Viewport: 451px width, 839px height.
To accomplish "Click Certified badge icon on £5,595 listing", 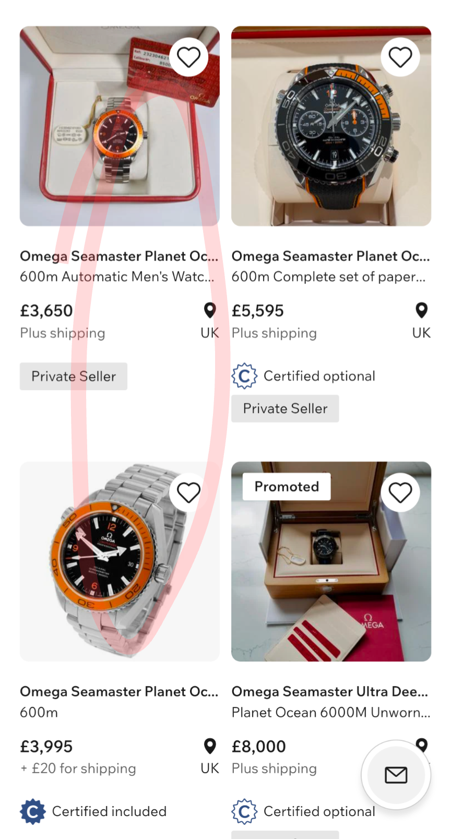I will tap(244, 376).
